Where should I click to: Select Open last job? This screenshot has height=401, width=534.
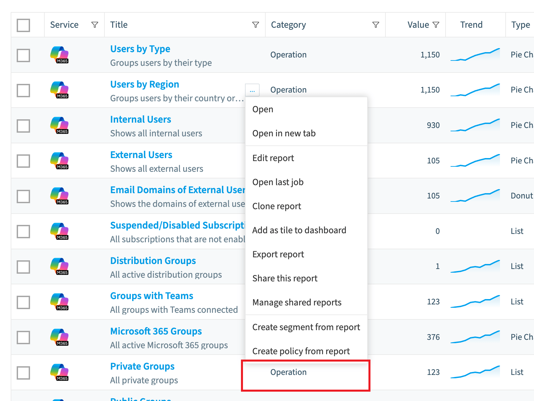[306, 182]
